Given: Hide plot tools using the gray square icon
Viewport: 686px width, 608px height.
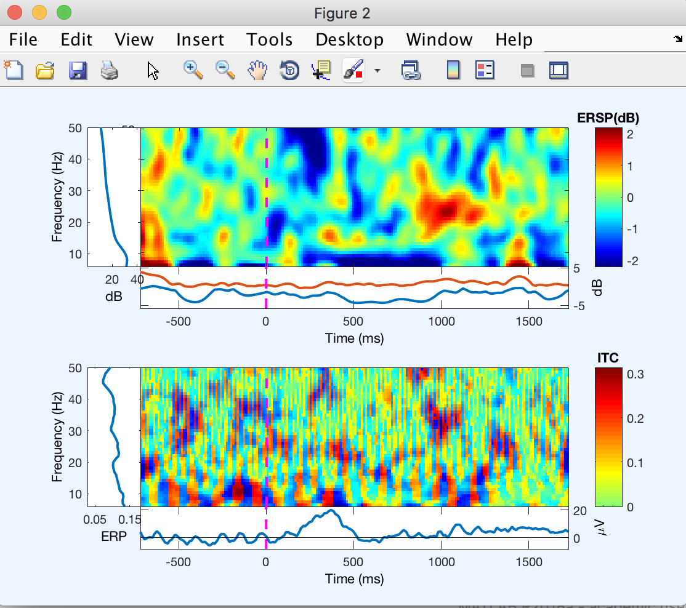Looking at the screenshot, I should (527, 71).
